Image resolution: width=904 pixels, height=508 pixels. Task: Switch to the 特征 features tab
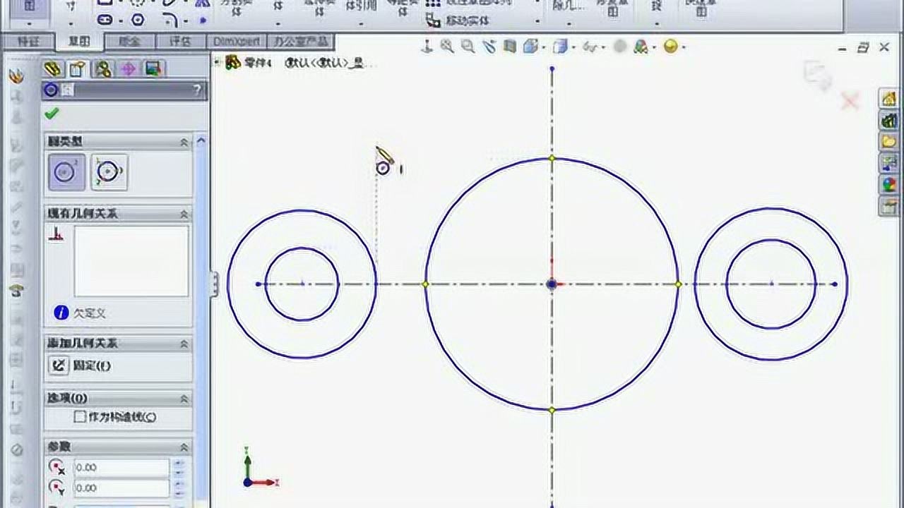[28, 42]
